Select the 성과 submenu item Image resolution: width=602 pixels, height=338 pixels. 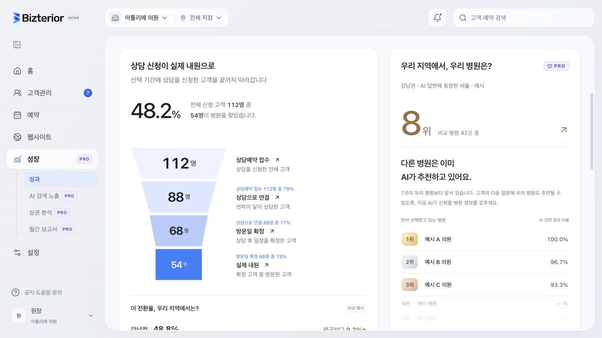pos(61,179)
